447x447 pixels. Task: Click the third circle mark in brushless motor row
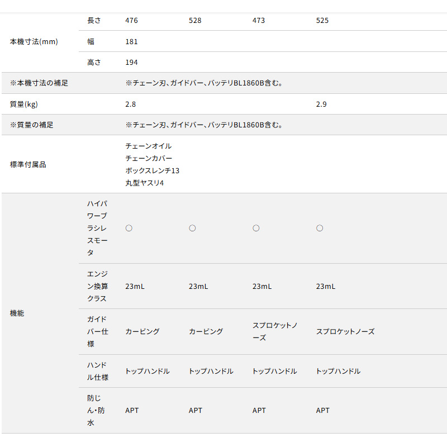(x=256, y=228)
